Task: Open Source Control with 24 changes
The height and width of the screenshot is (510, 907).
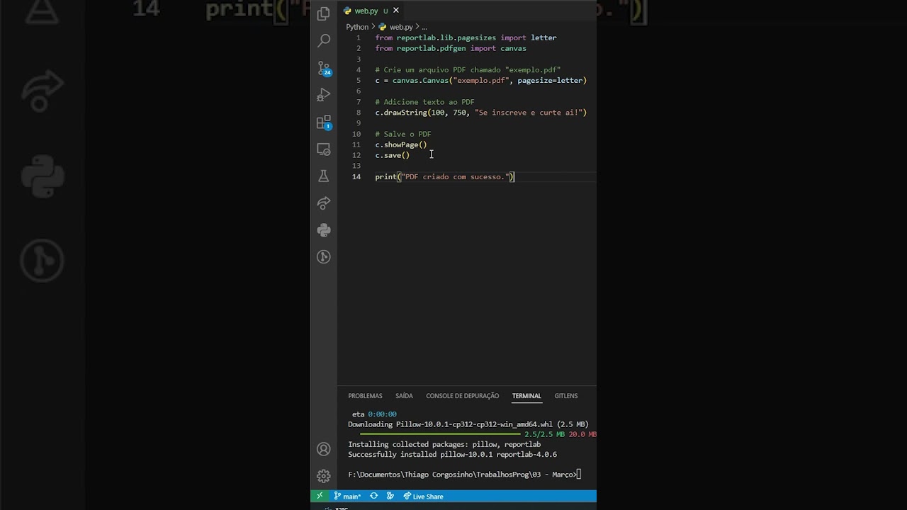Action: pos(324,68)
